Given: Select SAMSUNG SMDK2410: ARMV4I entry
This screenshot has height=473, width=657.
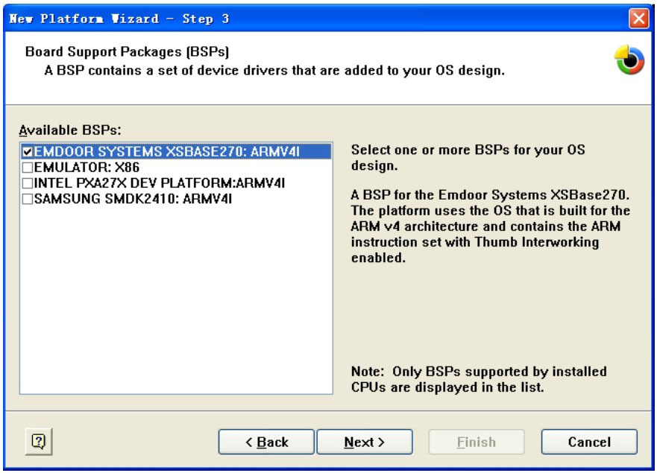Looking at the screenshot, I should click(133, 199).
